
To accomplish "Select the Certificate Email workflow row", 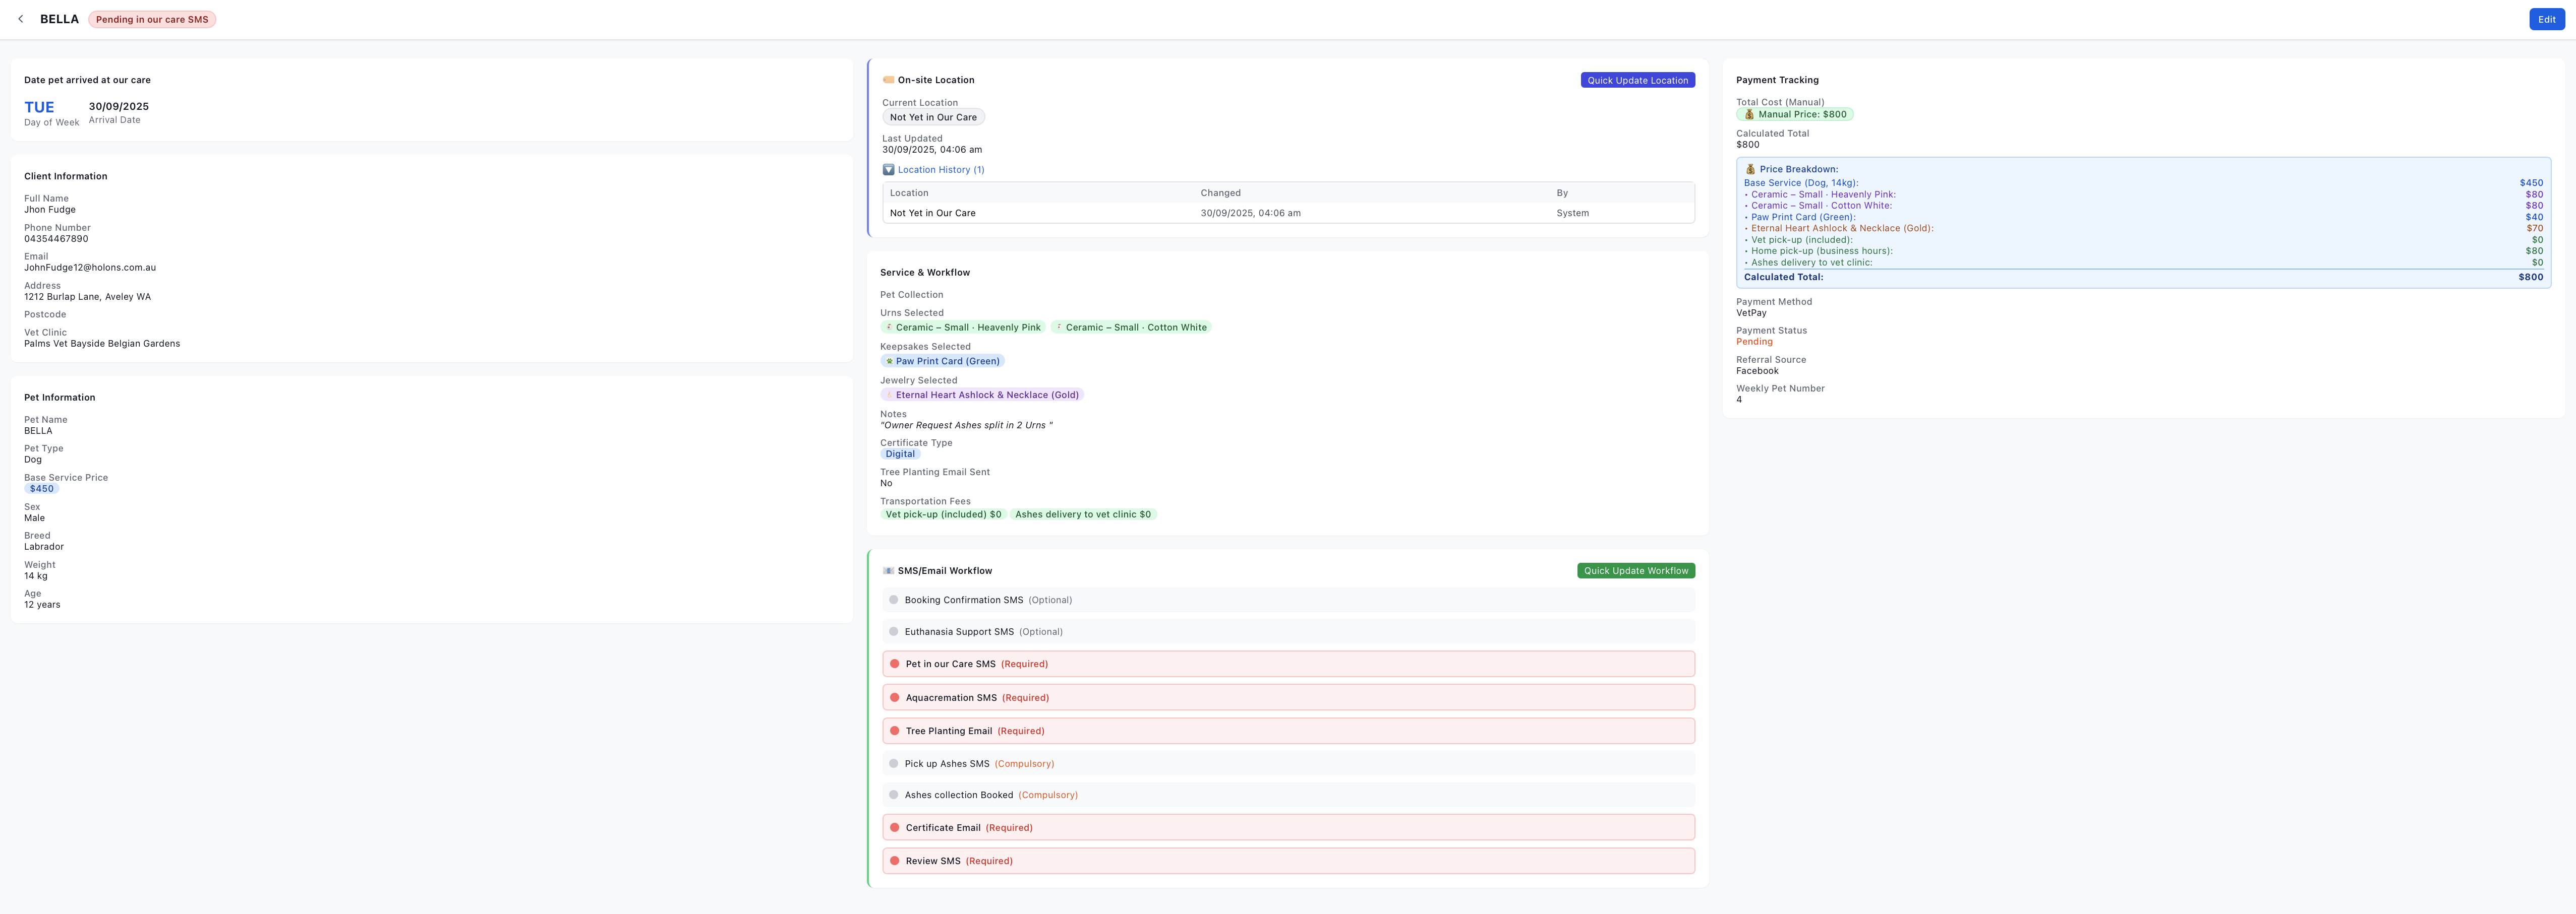I will coord(1288,828).
